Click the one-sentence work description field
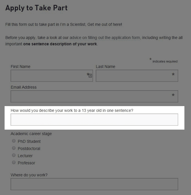The height and width of the screenshot is (195, 191). [94, 120]
